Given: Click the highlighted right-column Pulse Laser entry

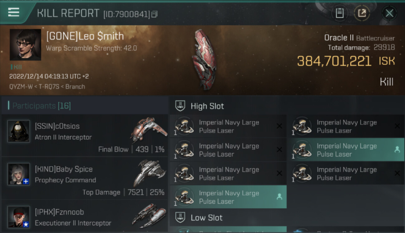Looking at the screenshot, I should click(x=345, y=150).
